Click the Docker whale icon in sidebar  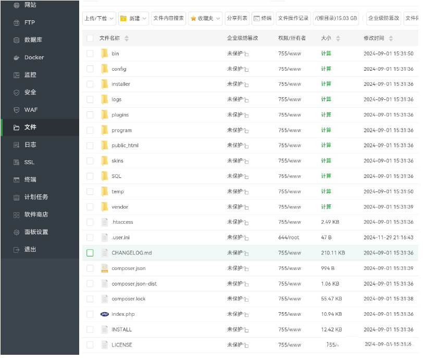[16, 57]
